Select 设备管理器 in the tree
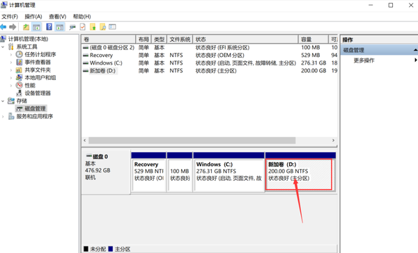The height and width of the screenshot is (253, 418). pyautogui.click(x=38, y=93)
